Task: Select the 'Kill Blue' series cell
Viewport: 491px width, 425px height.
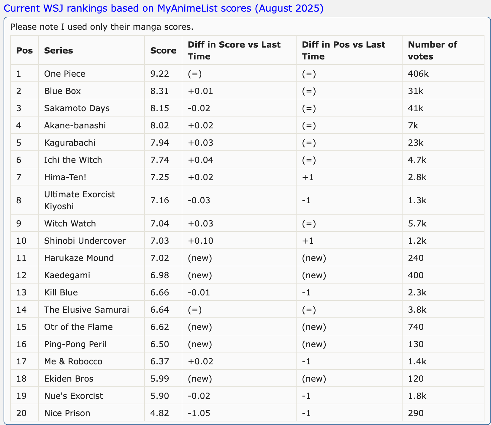Action: coord(91,292)
